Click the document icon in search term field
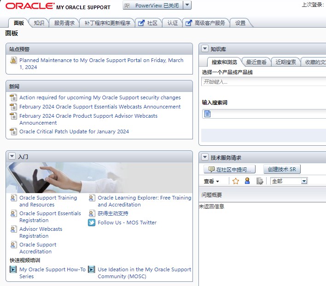 point(207,114)
